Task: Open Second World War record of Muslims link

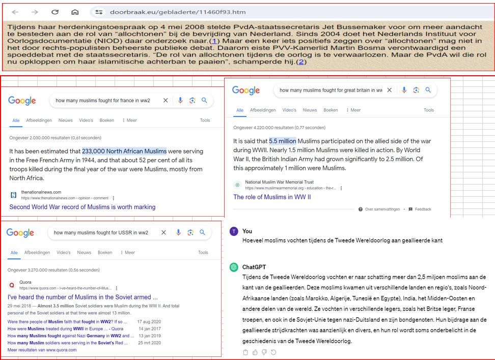Action: click(82, 207)
